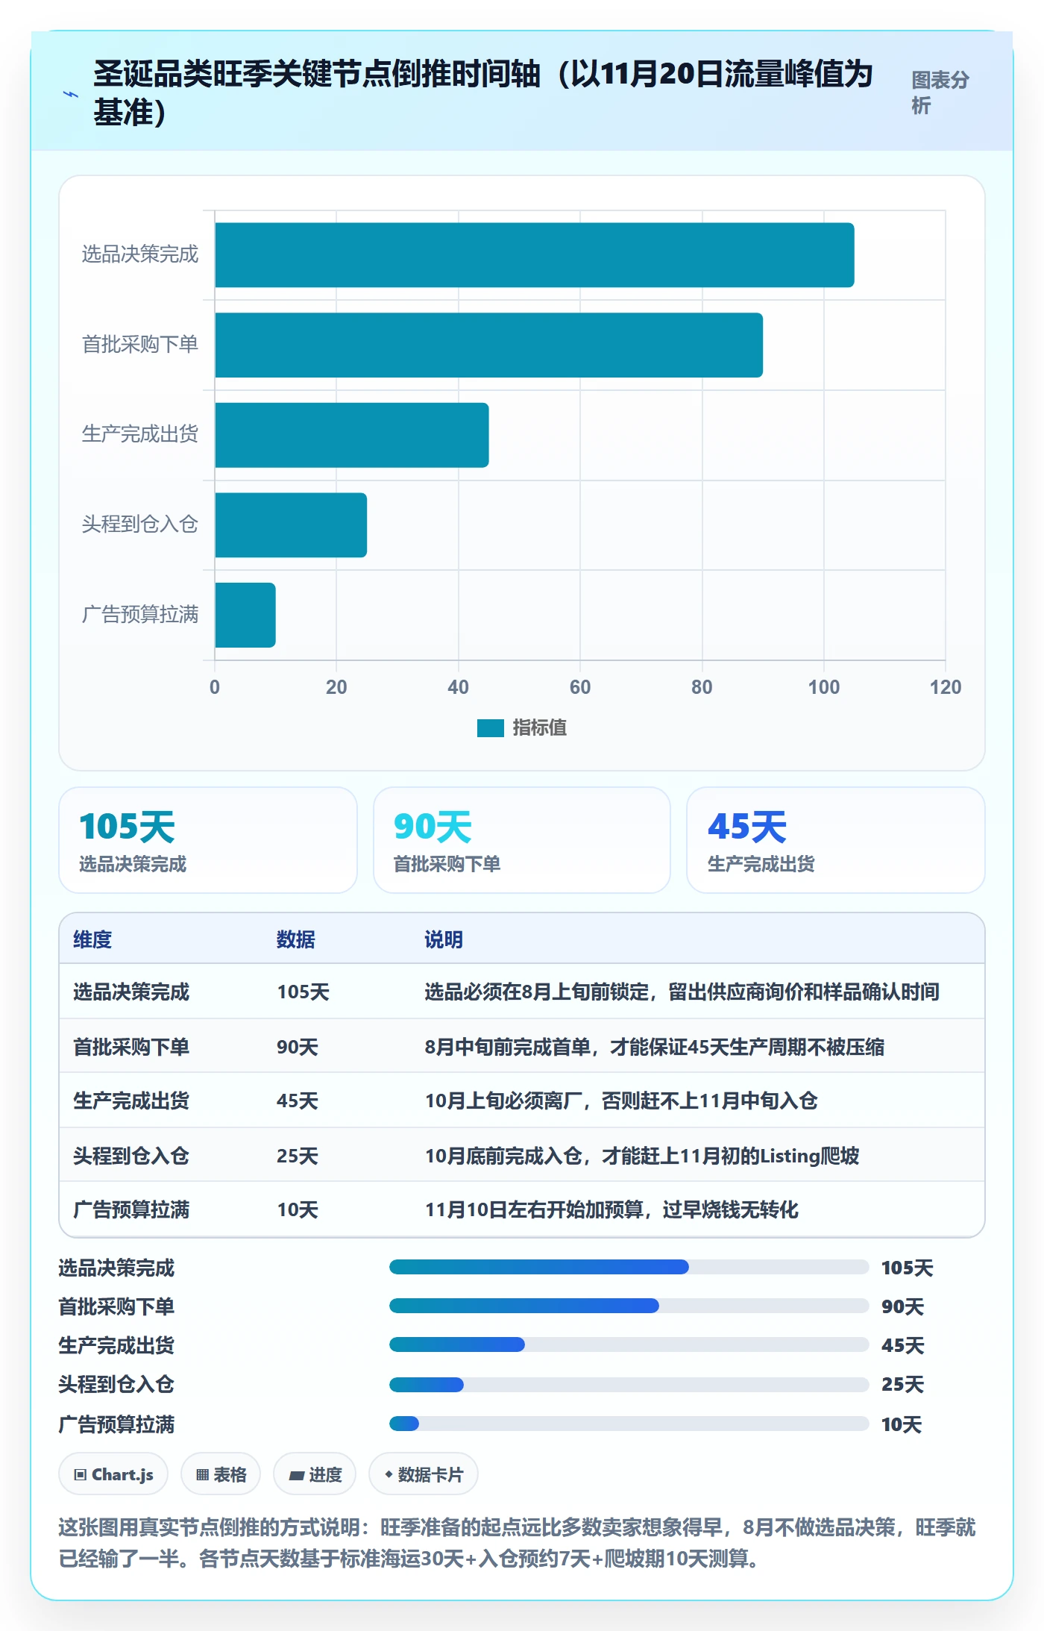Select the 首批采购下单 table row cell
This screenshot has width=1044, height=1631.
pyautogui.click(x=131, y=1047)
